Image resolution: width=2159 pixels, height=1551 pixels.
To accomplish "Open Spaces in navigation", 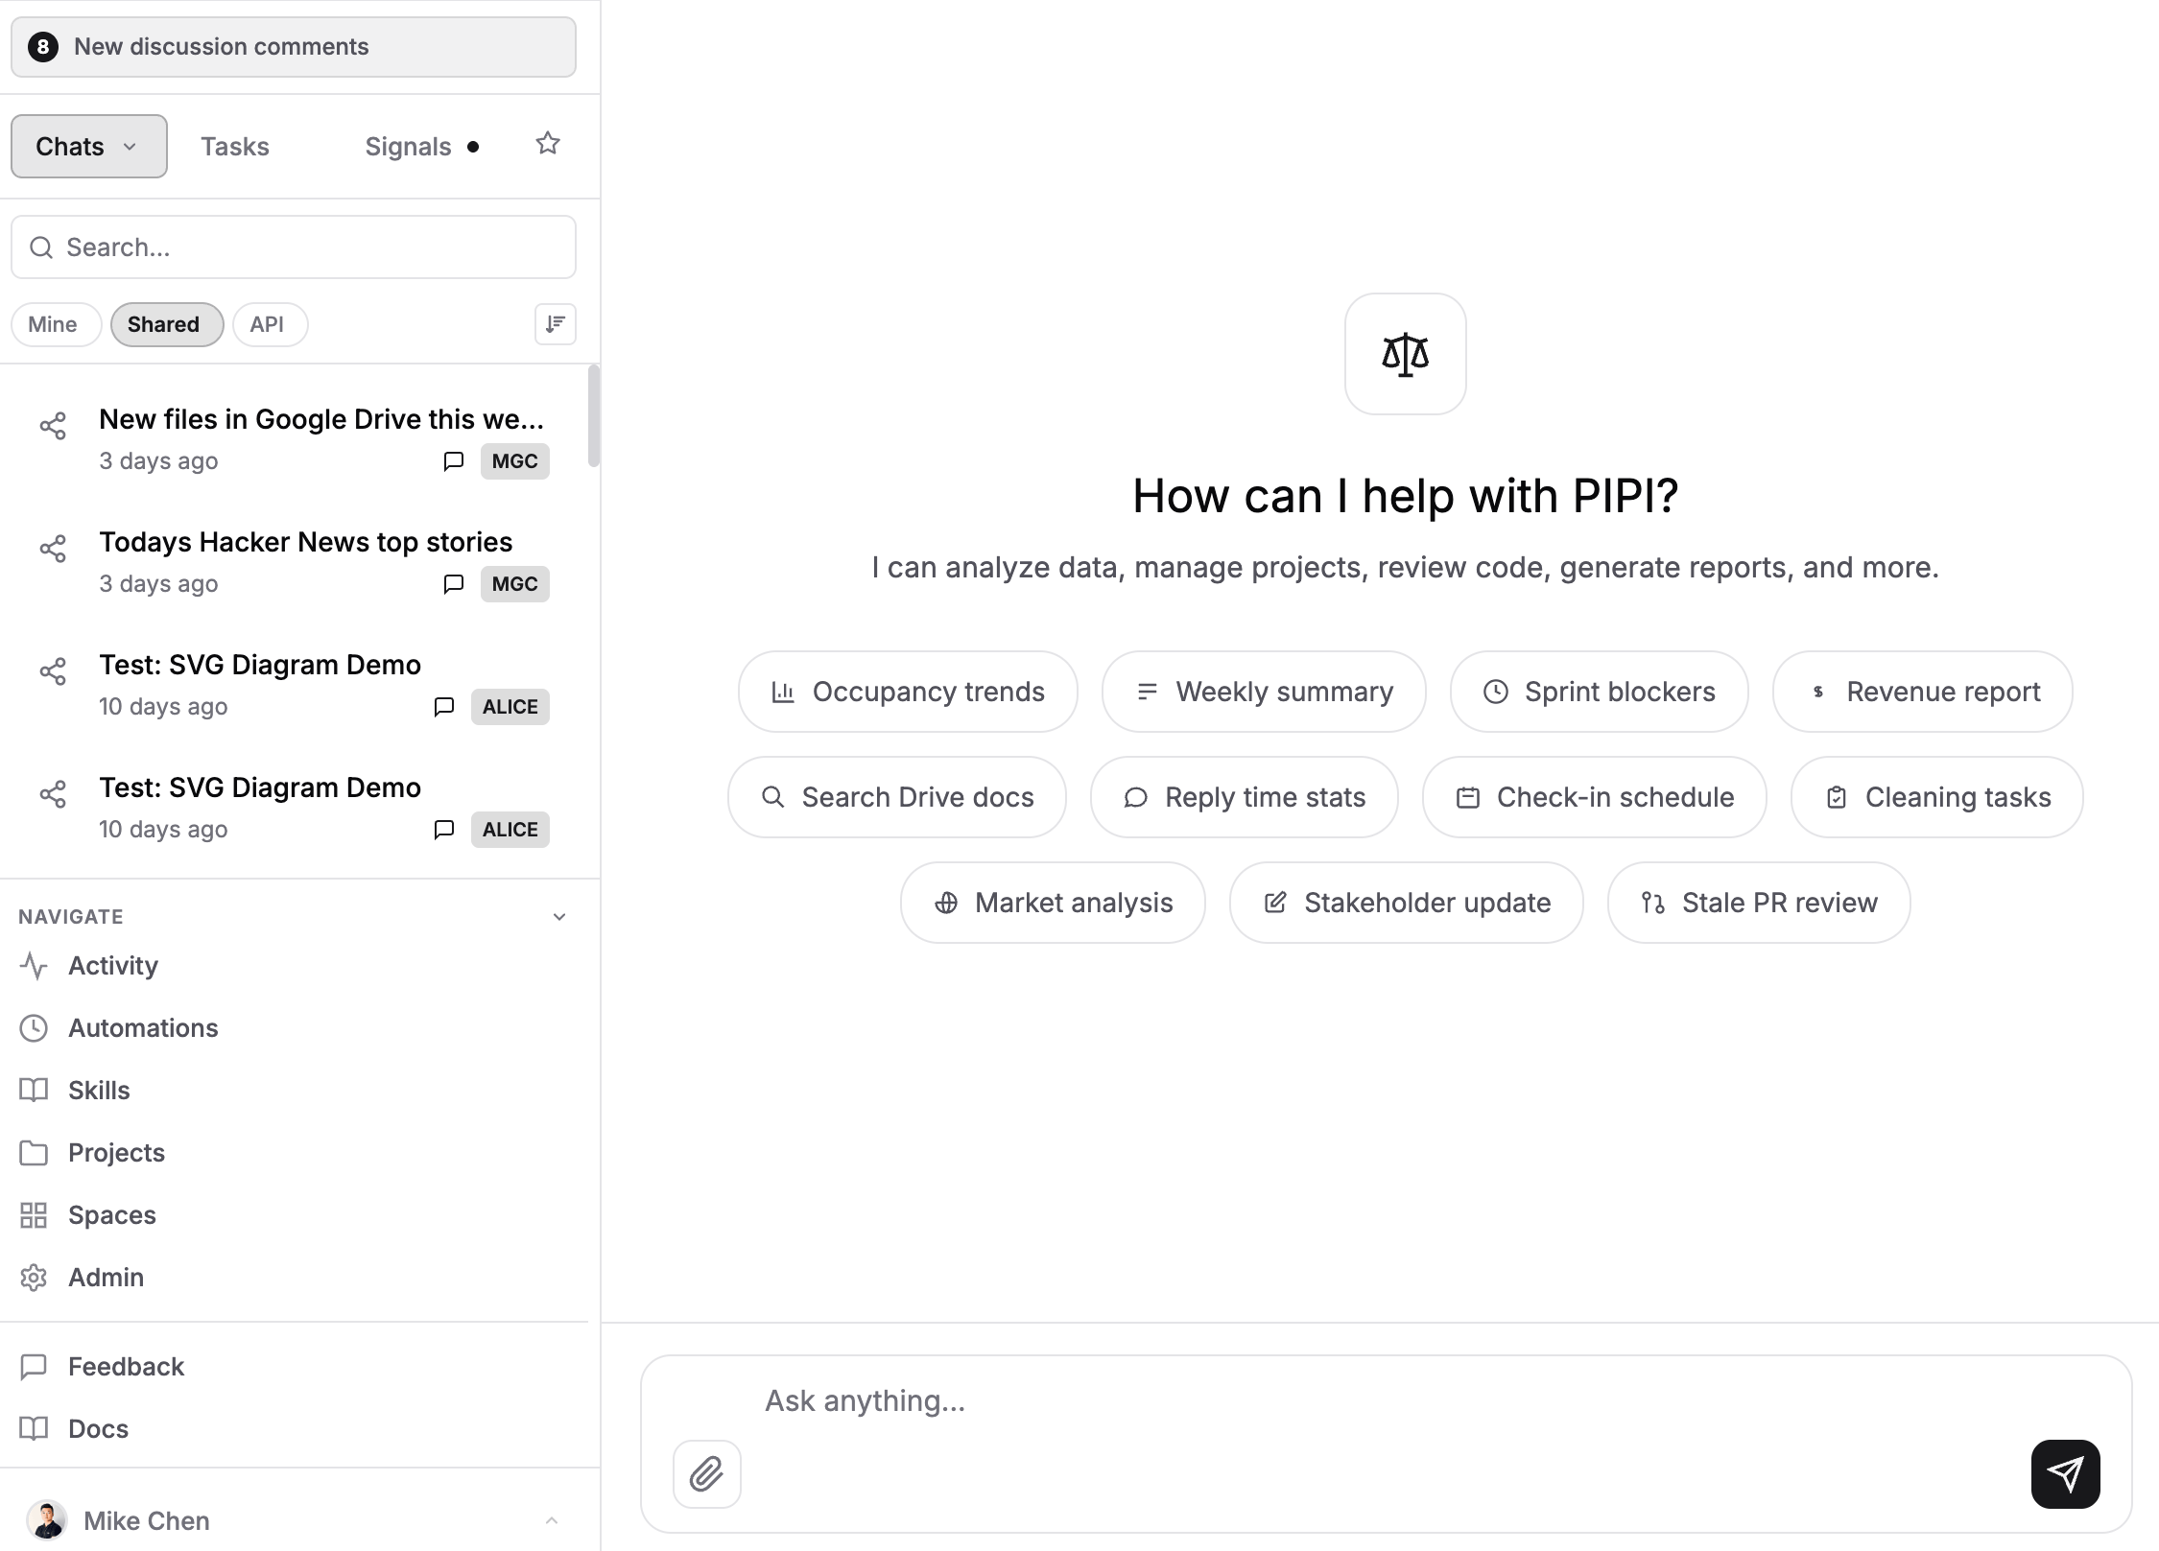I will tap(294, 1215).
